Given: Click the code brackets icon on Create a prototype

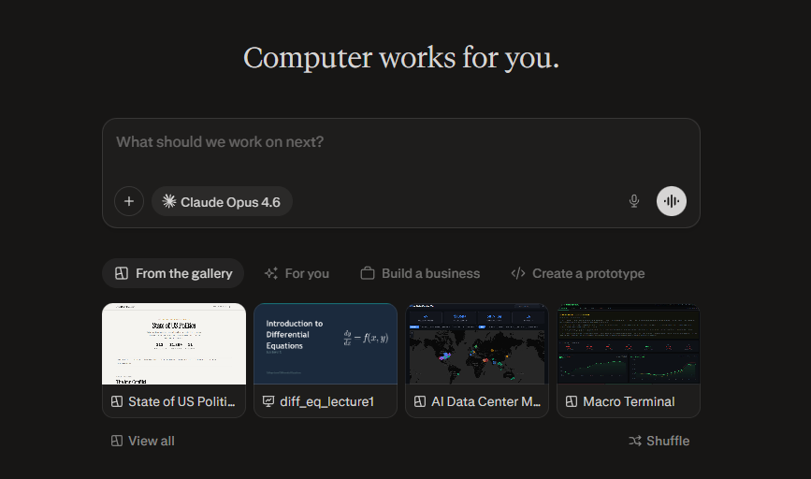Looking at the screenshot, I should click(518, 273).
